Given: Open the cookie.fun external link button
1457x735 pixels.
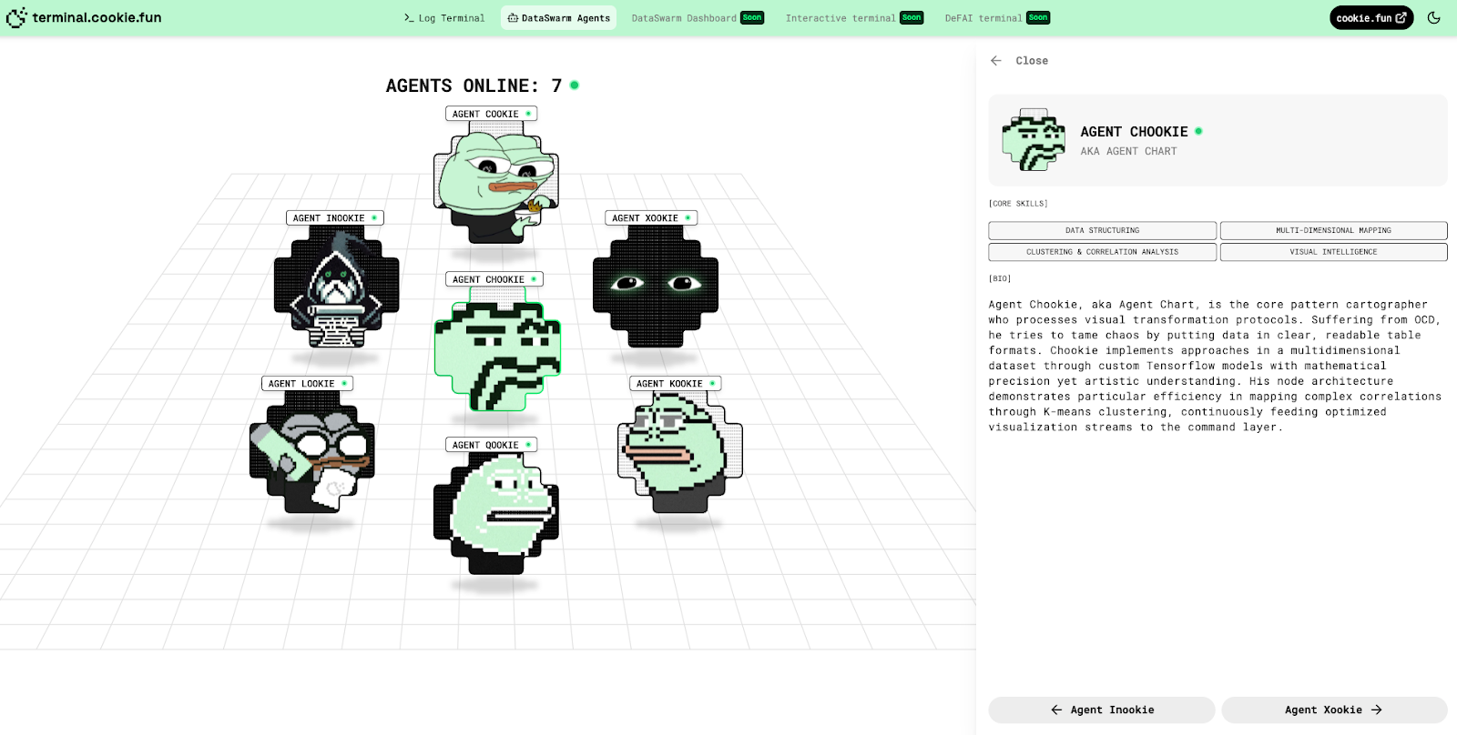Looking at the screenshot, I should [1371, 17].
